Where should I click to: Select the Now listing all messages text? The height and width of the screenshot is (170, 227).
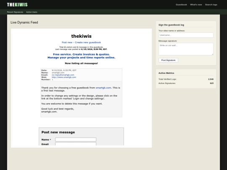(x=82, y=63)
